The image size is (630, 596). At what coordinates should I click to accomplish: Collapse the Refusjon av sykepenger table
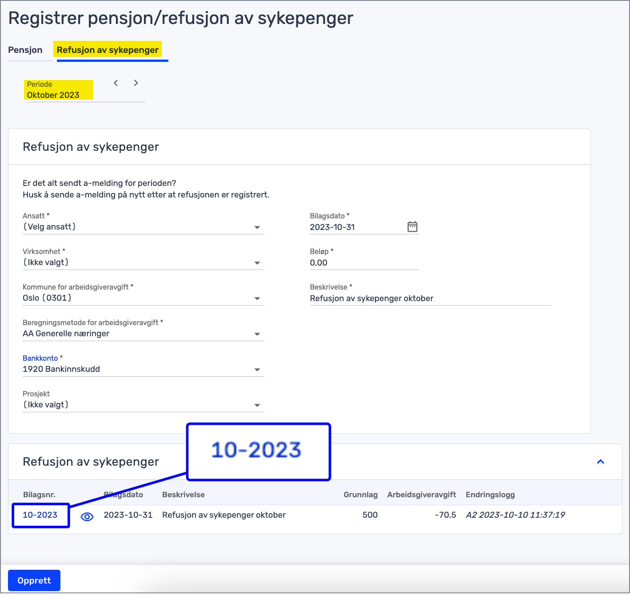601,462
